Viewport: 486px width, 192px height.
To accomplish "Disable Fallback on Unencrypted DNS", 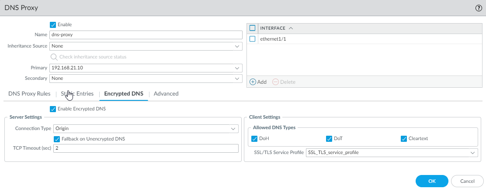I will click(x=56, y=139).
